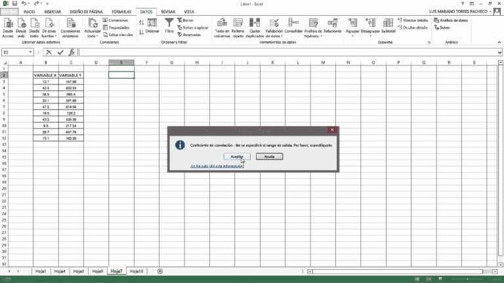Switch to sheet Hoja10
The width and height of the screenshot is (504, 283).
coord(136,271)
